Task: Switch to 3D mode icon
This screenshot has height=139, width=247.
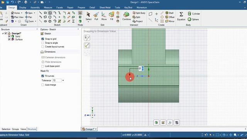Action: [x=80, y=21]
